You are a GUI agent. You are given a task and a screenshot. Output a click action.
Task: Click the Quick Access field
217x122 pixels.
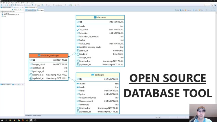pos(207,5)
